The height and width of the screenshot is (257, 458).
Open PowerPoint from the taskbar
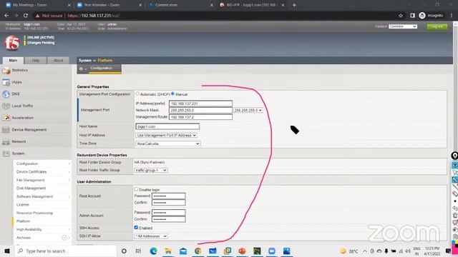pos(242,251)
